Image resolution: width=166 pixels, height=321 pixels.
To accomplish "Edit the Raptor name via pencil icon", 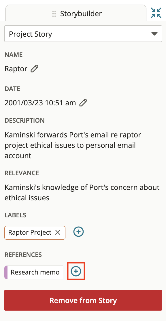I will pos(34,69).
